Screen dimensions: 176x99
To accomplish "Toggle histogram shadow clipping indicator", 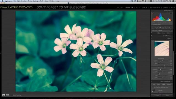I will click(x=153, y=13).
